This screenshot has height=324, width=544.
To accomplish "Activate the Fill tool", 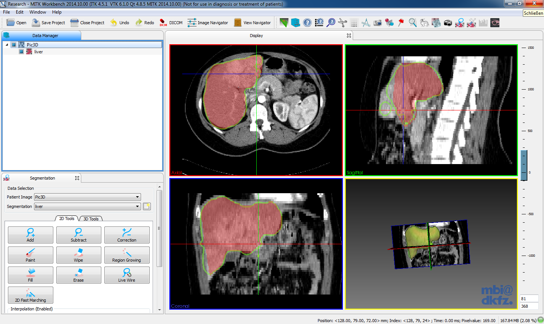I will click(30, 275).
